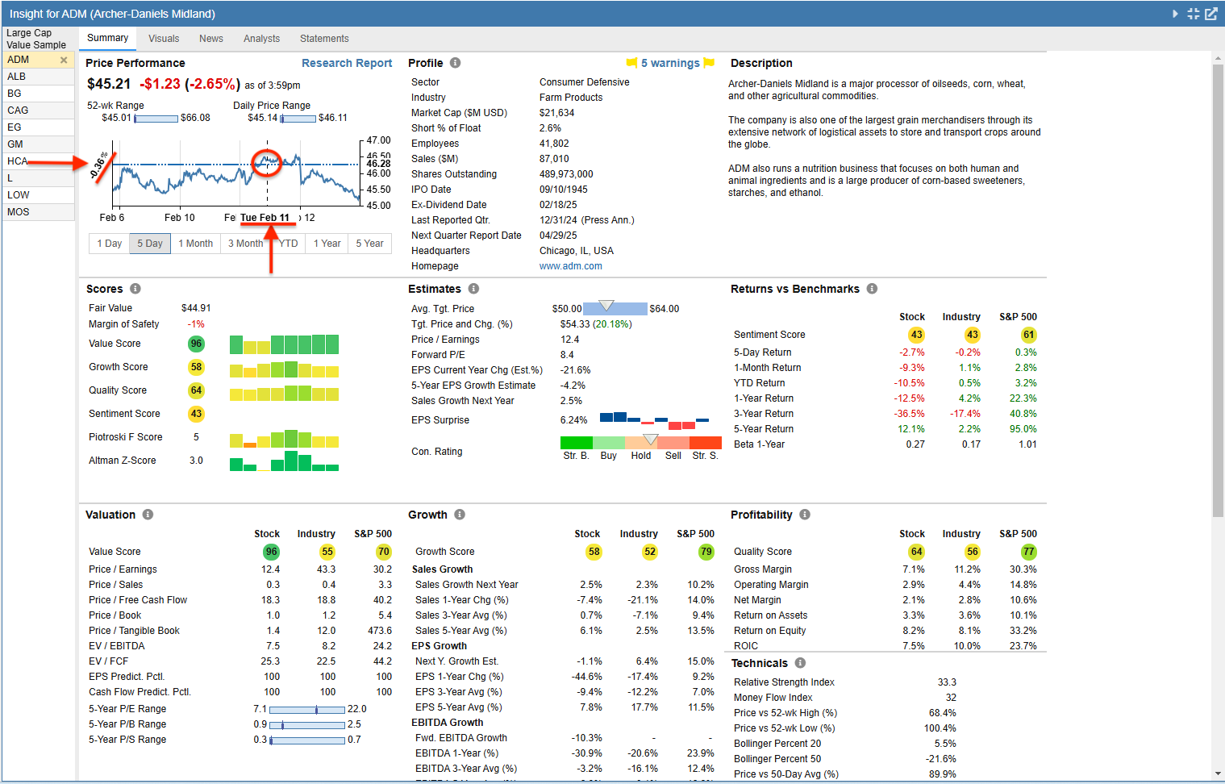Select the YTD chart period

click(x=288, y=244)
